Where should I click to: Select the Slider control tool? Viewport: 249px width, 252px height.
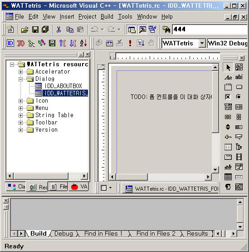coord(228,137)
